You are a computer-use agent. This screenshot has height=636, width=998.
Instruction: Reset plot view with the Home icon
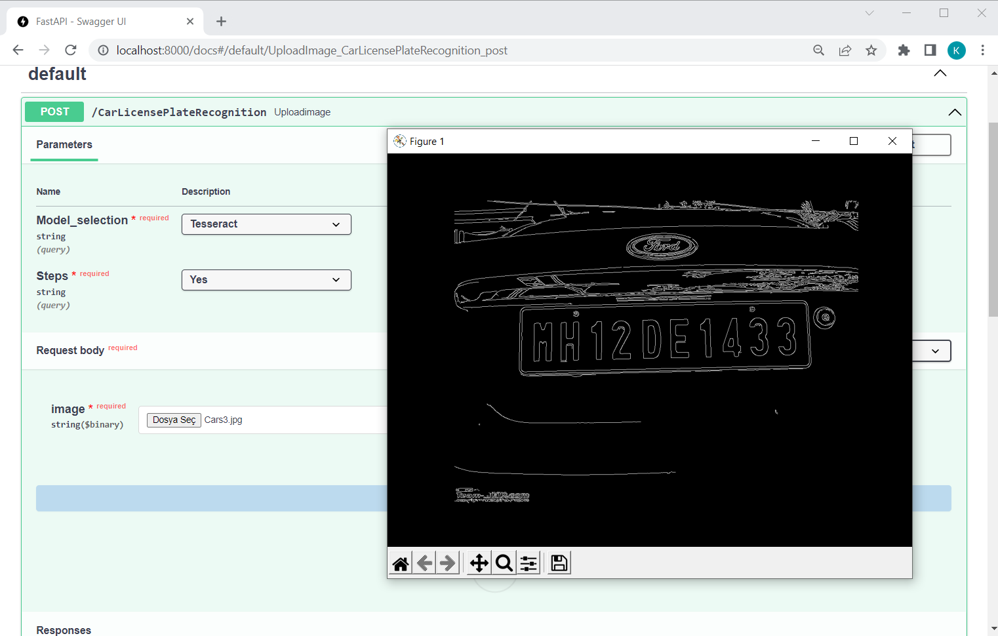pos(400,563)
